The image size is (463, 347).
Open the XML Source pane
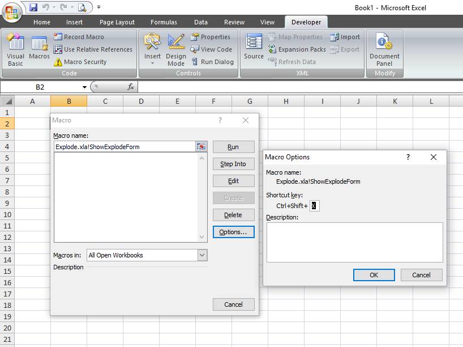[254, 46]
